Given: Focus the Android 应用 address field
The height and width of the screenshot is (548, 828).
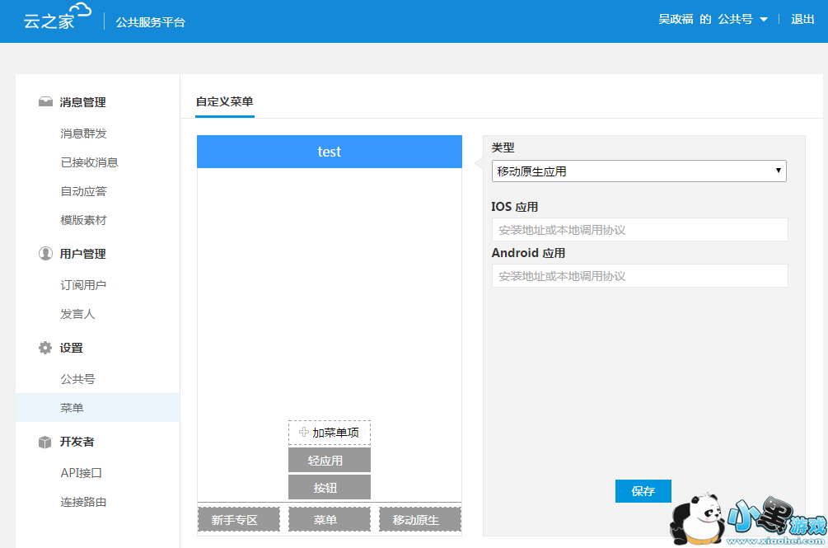Looking at the screenshot, I should (x=639, y=276).
